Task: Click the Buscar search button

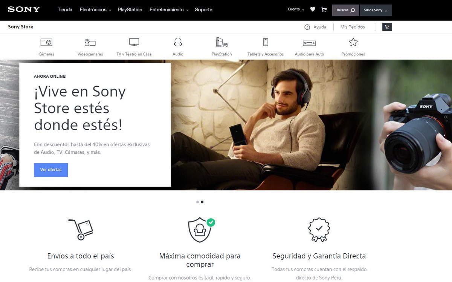Action: pos(346,10)
